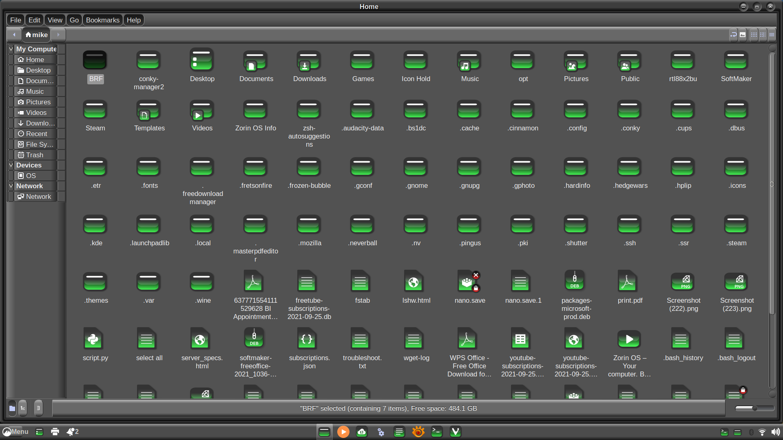Show tree view in the sidebar
783x440 pixels.
click(x=23, y=408)
